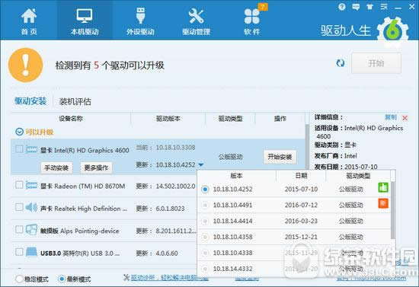Click the Radeon version 14.502.1002.0 text
419x287 pixels.
175,186
